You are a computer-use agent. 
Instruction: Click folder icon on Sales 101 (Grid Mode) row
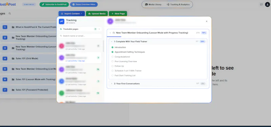point(13,58)
